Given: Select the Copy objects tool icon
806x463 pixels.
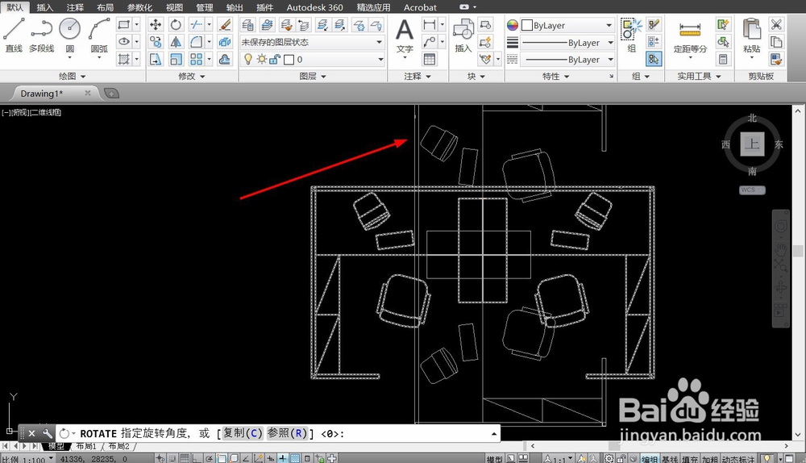Looking at the screenshot, I should (x=156, y=42).
